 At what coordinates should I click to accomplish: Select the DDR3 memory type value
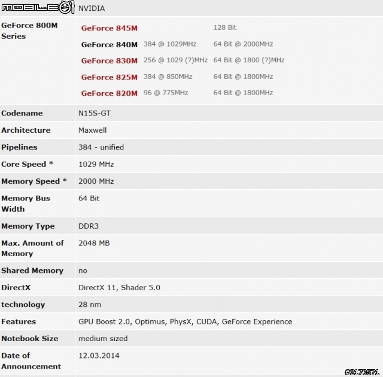click(89, 226)
